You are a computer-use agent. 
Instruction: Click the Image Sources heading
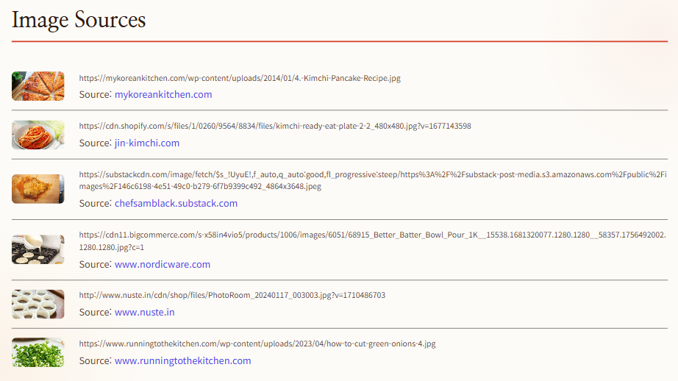coord(79,20)
